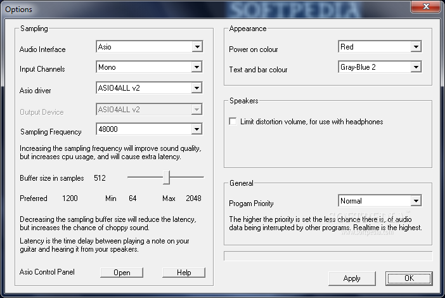Image resolution: width=445 pixels, height=298 pixels.
Task: Expand the Sampling Frequency dropdown
Action: point(197,130)
